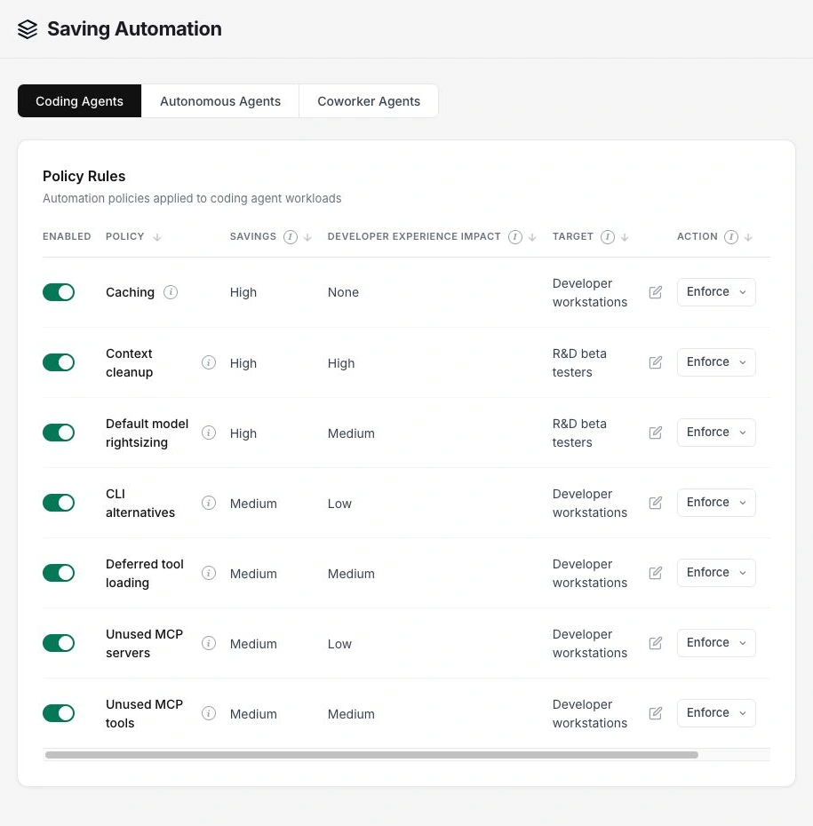
Task: Edit target for Default model rightsizing
Action: click(656, 433)
